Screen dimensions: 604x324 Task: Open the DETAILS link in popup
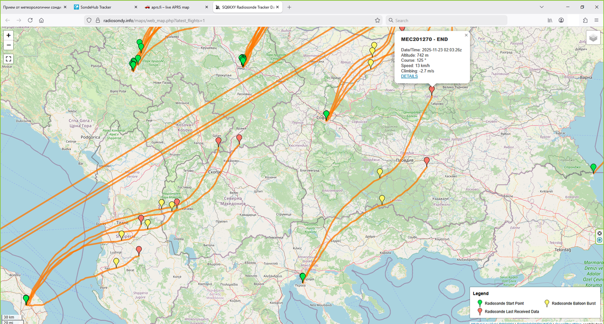tap(409, 76)
